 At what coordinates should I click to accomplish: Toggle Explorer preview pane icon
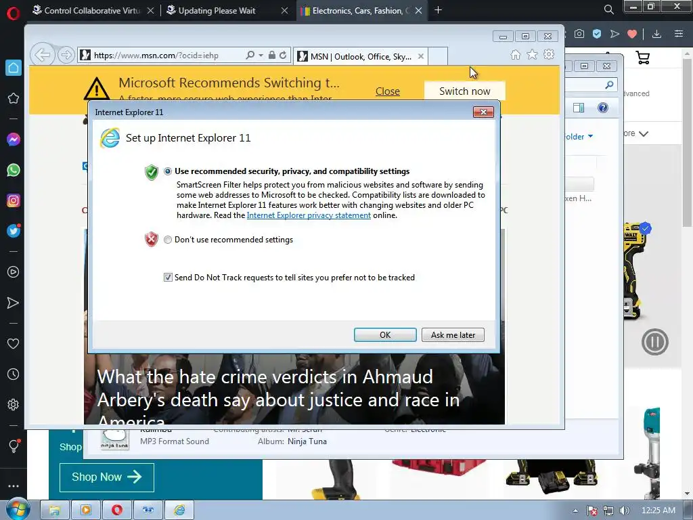[x=579, y=108]
